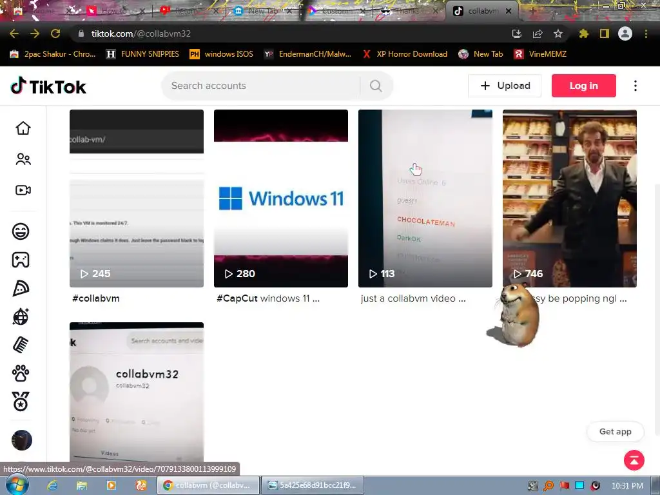Open the video thumbnail with 746 views
The image size is (660, 495).
click(x=570, y=199)
